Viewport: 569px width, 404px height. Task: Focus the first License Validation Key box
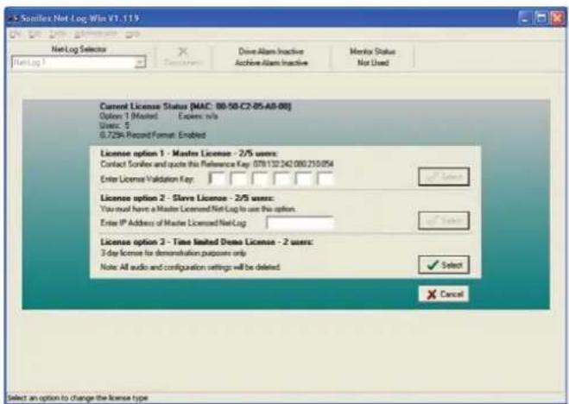coord(216,179)
